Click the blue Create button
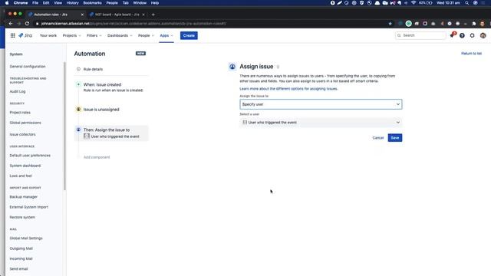 pyautogui.click(x=189, y=36)
